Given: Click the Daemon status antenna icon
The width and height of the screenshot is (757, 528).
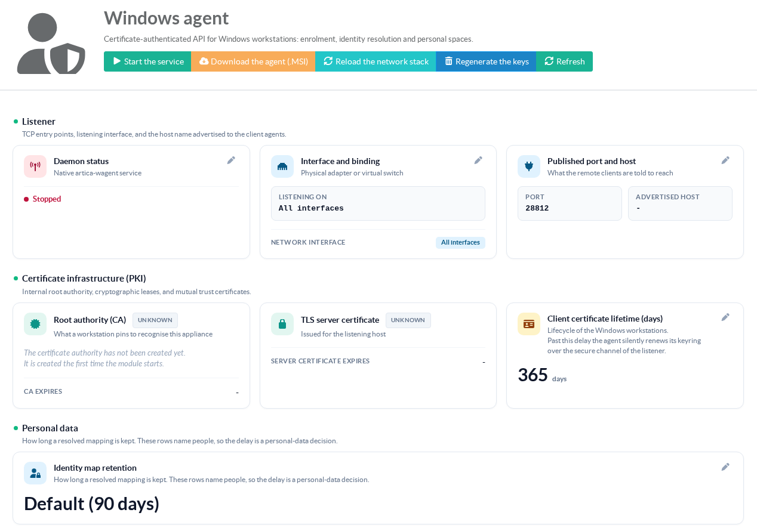Looking at the screenshot, I should tap(35, 166).
